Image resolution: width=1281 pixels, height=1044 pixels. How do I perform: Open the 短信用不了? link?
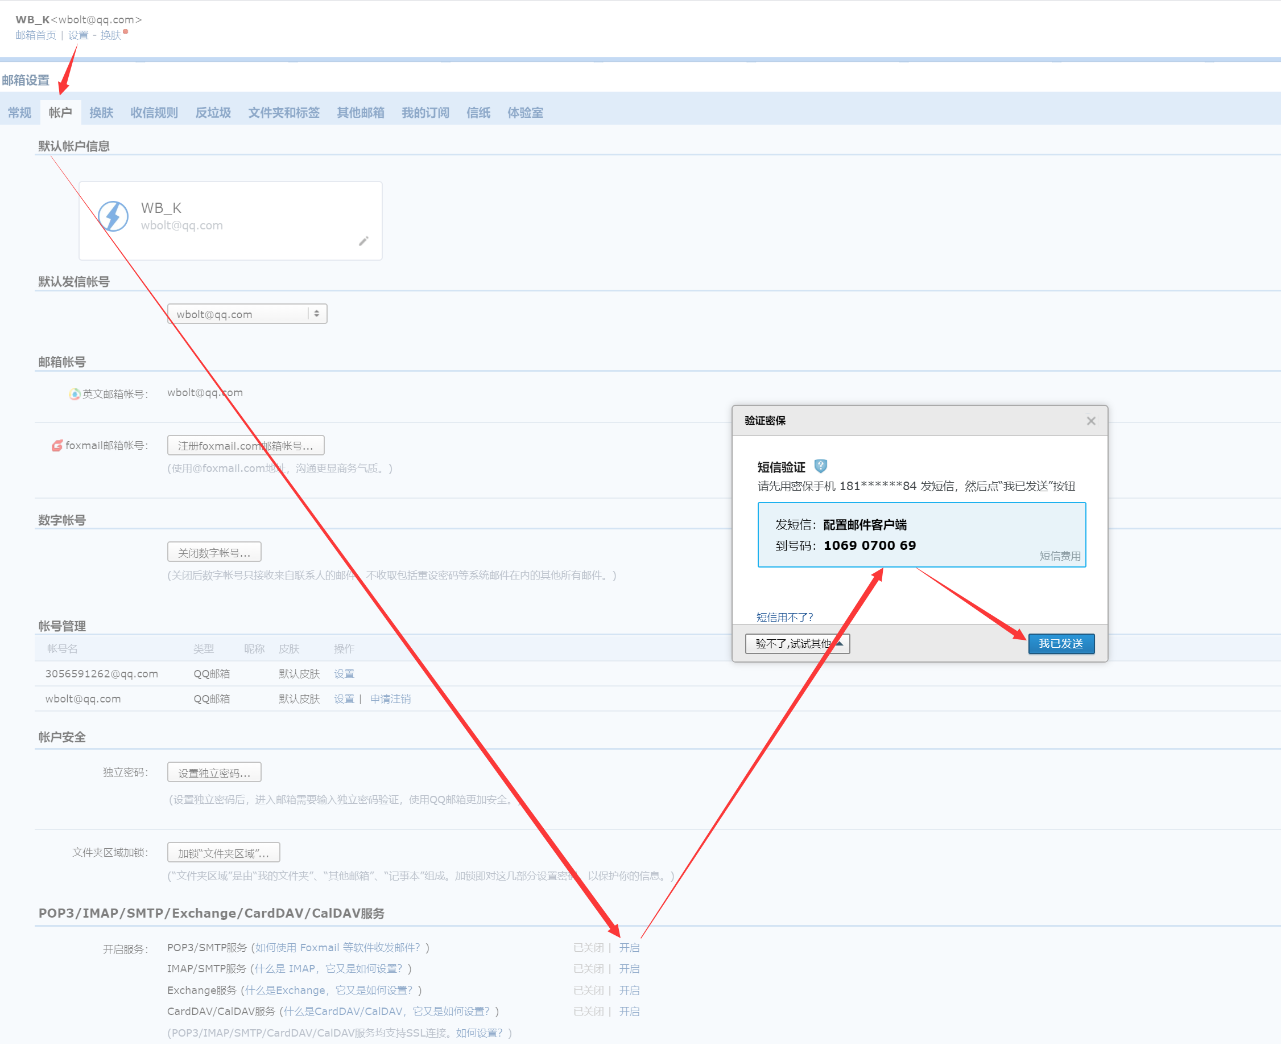[784, 617]
